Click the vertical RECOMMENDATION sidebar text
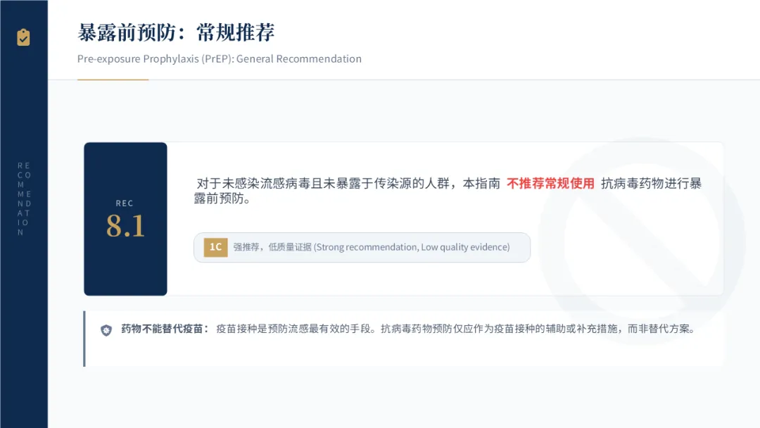The image size is (760, 428). (24, 199)
